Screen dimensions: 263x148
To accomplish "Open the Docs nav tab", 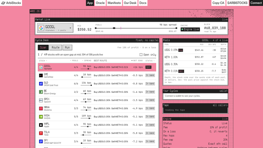I will (143, 3).
